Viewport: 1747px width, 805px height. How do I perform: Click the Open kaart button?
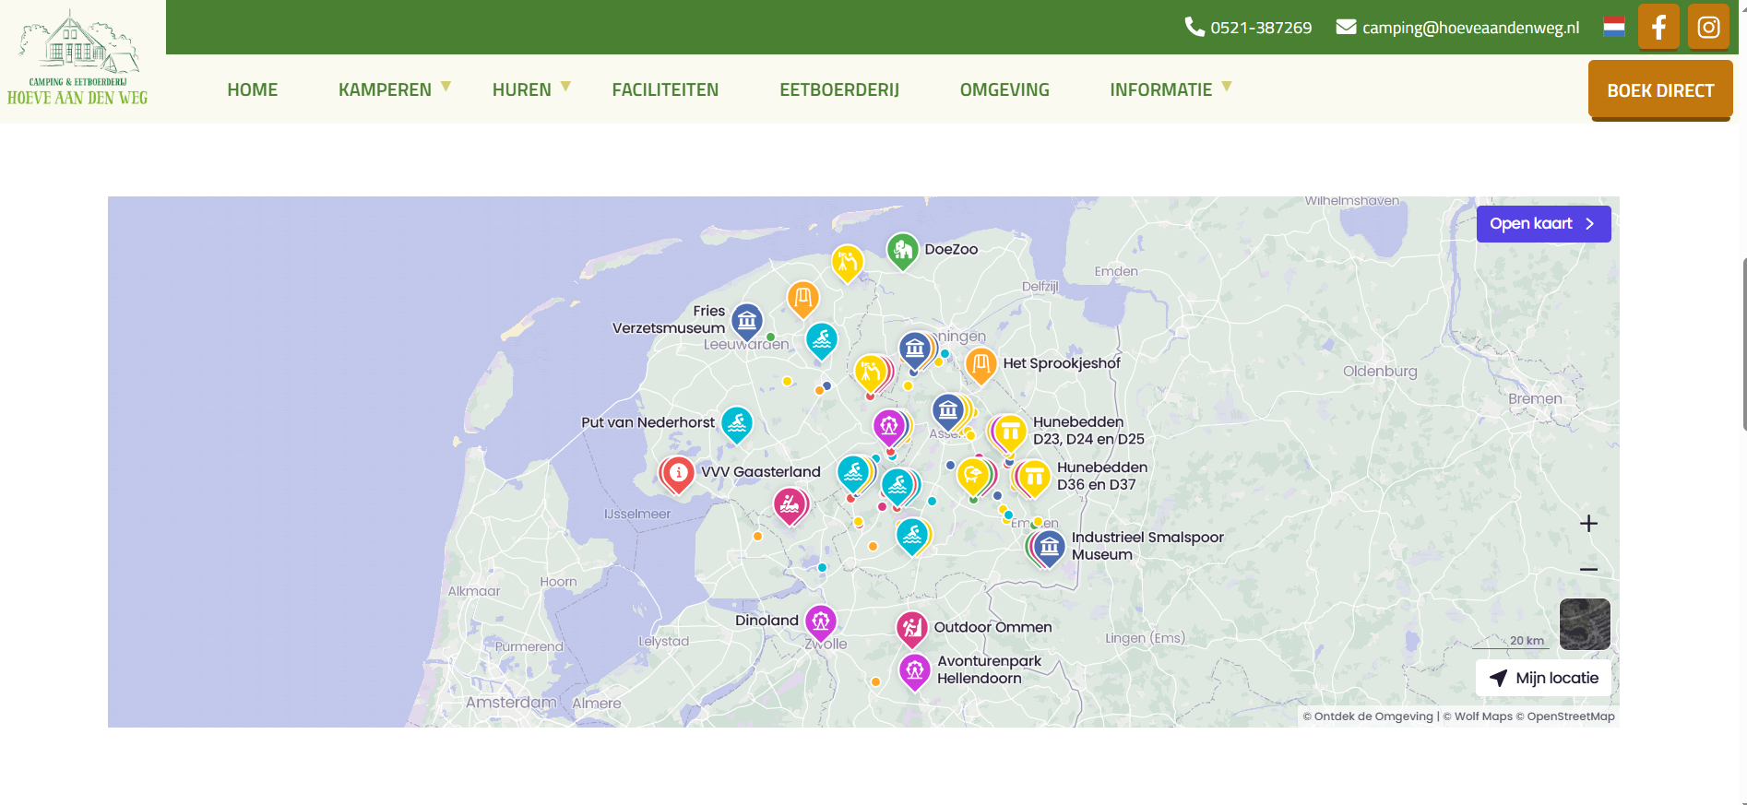click(x=1542, y=224)
